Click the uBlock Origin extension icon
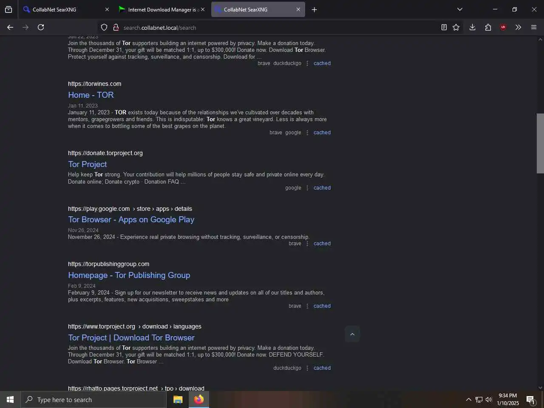Image resolution: width=544 pixels, height=408 pixels. point(503,27)
